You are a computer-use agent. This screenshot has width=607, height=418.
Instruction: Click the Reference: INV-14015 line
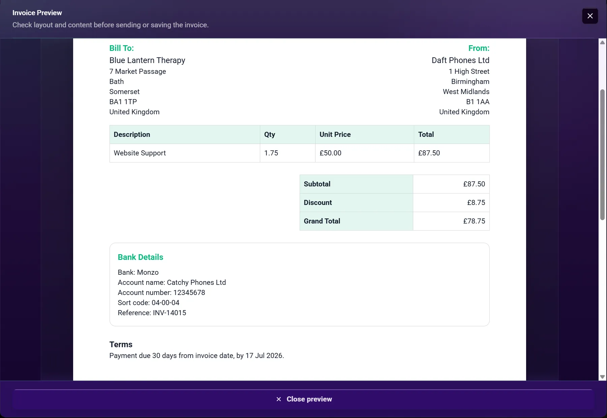(x=152, y=313)
